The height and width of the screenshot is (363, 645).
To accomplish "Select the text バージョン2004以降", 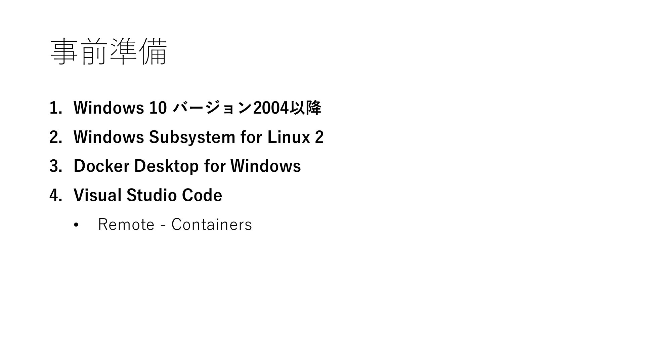I will (x=247, y=108).
